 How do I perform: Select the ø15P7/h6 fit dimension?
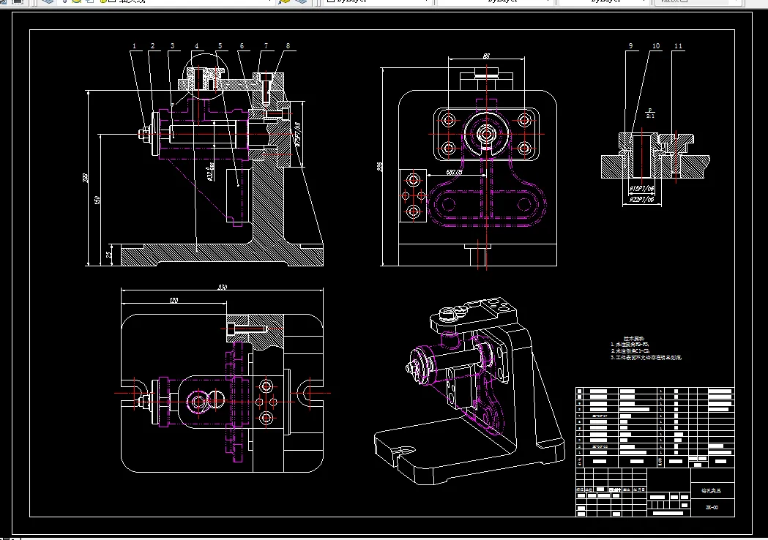(x=641, y=189)
